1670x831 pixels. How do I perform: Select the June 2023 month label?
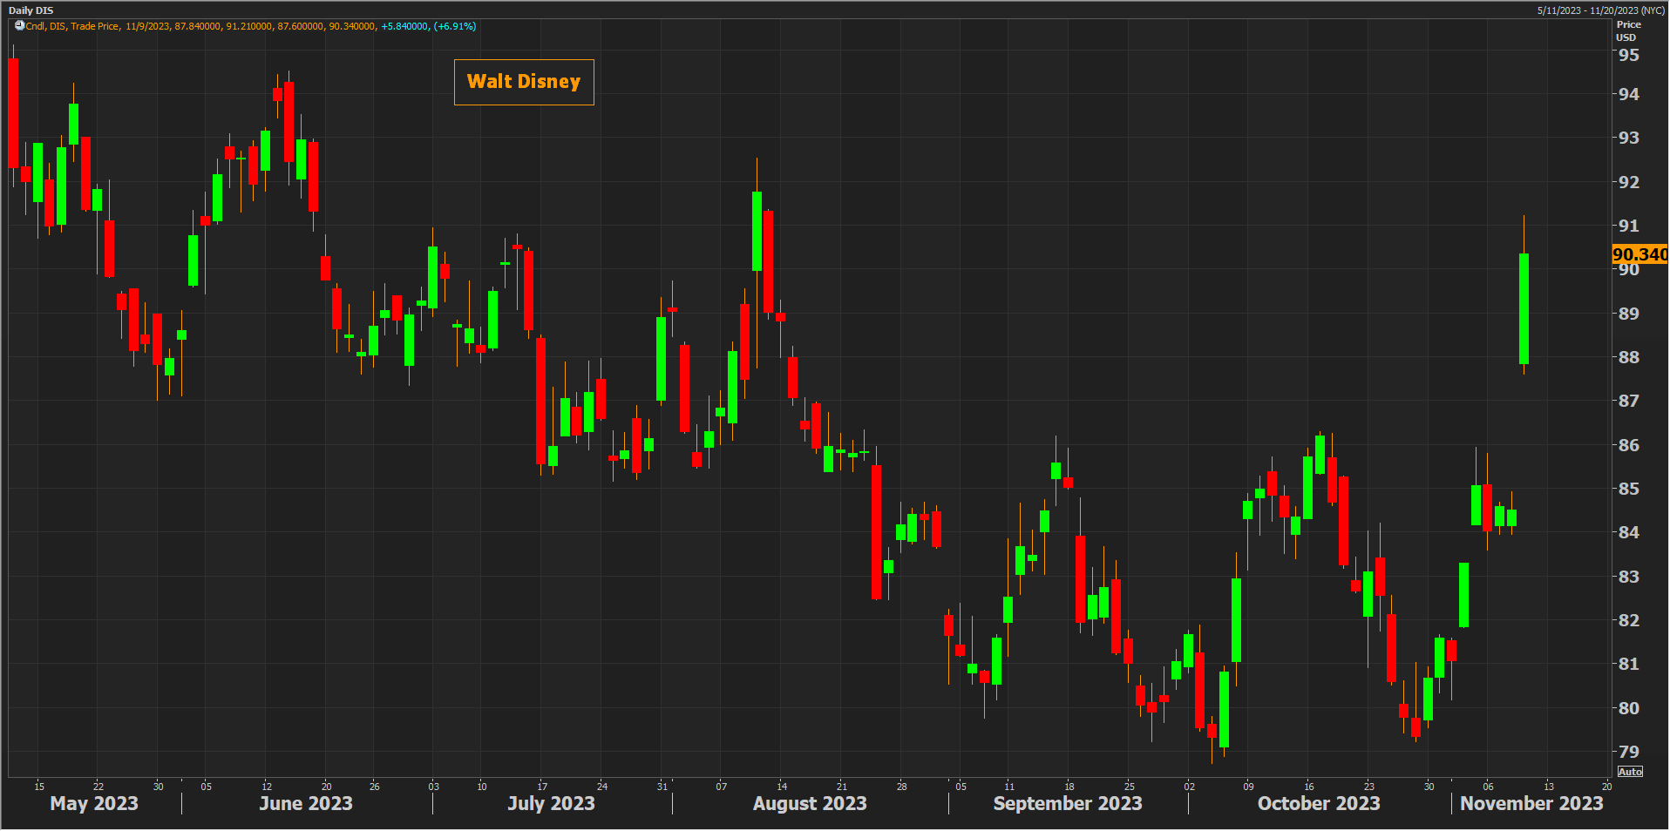[306, 803]
